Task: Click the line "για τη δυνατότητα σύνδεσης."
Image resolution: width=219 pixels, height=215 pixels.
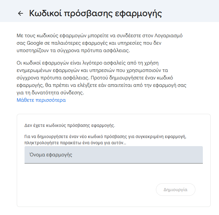Action: (x=50, y=92)
